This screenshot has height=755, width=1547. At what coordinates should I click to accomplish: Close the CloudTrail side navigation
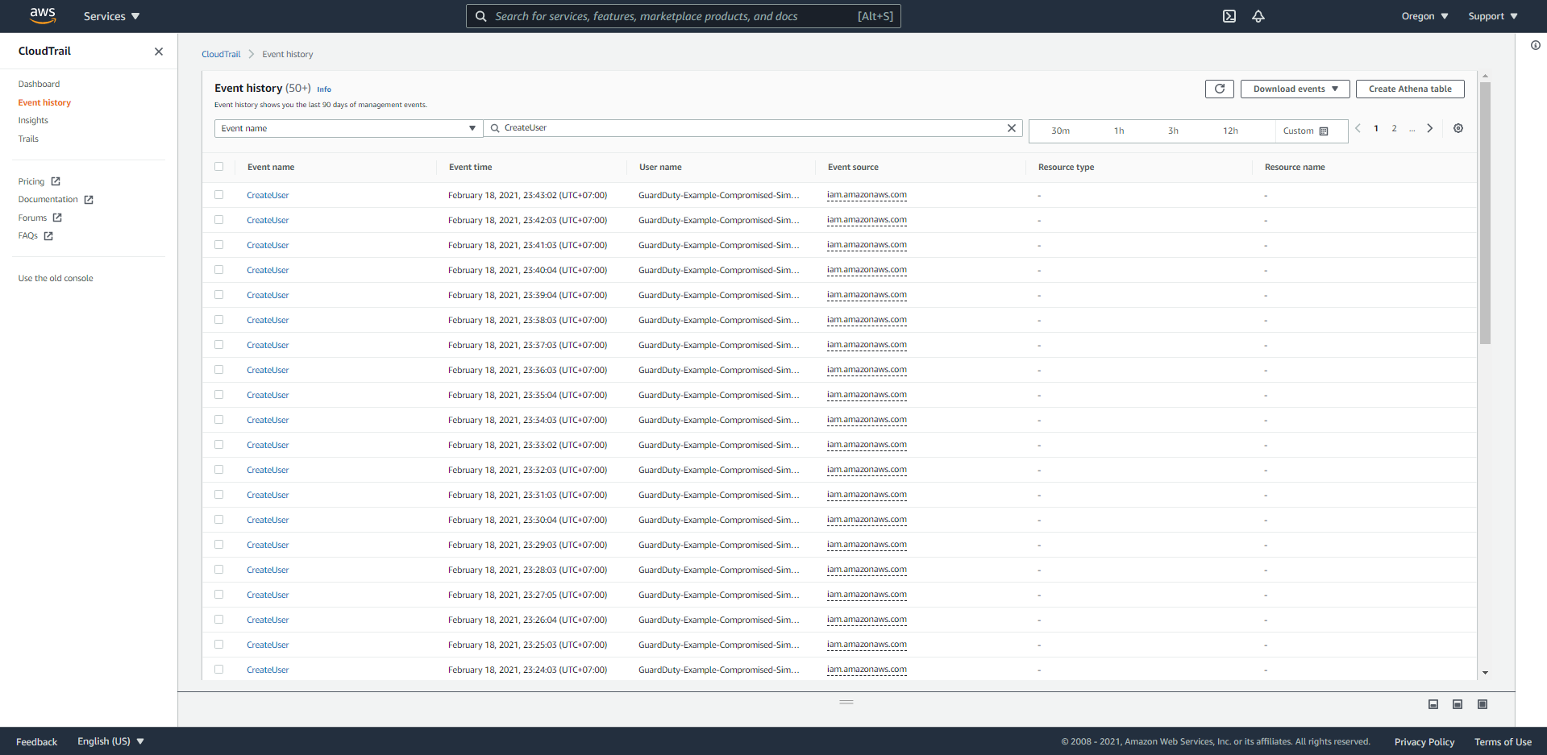159,52
